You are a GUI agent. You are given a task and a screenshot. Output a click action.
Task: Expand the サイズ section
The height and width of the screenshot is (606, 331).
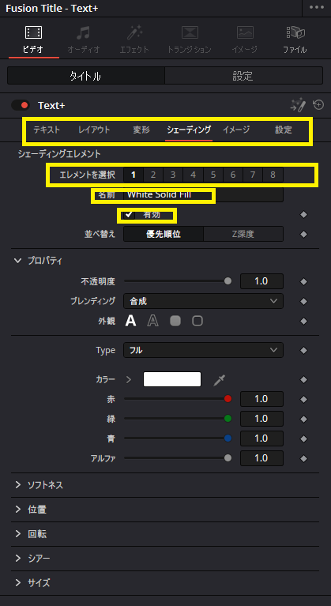(x=17, y=583)
